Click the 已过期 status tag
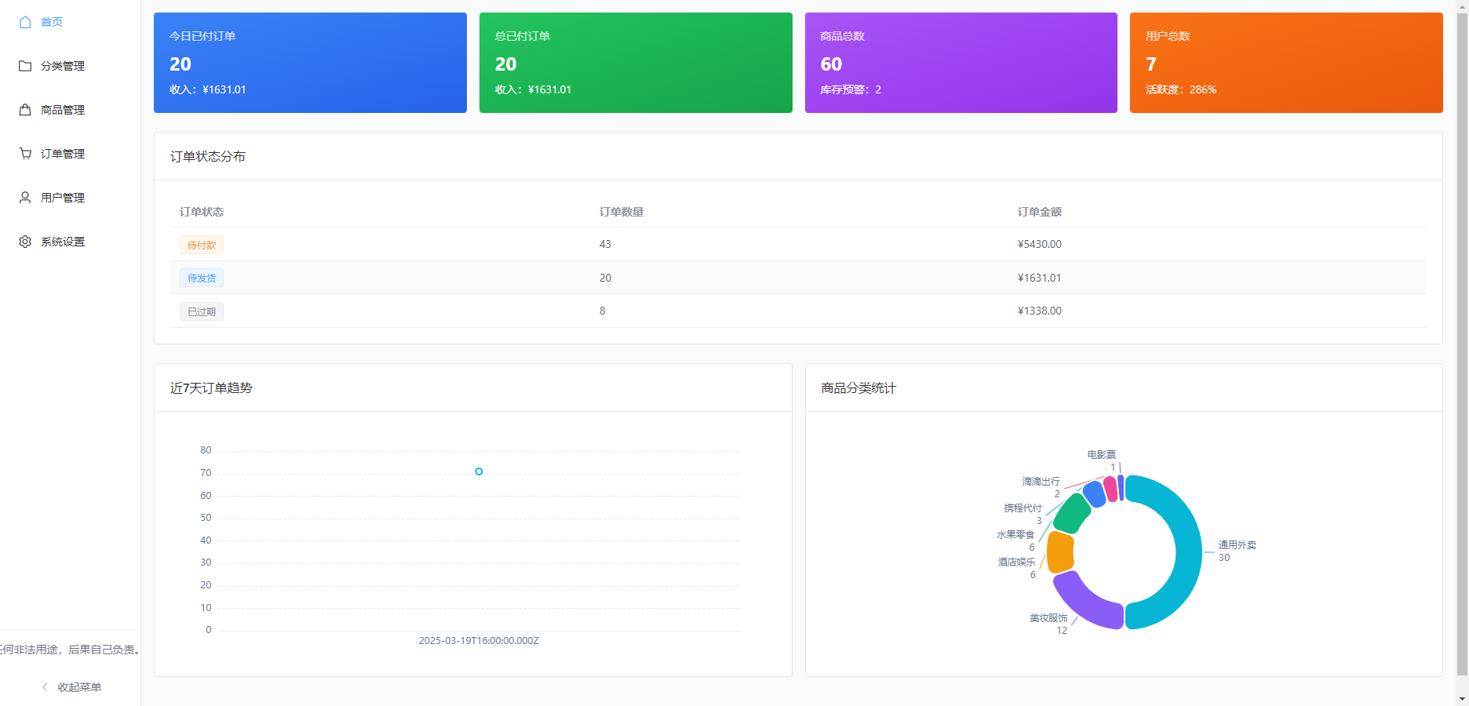 pyautogui.click(x=201, y=311)
